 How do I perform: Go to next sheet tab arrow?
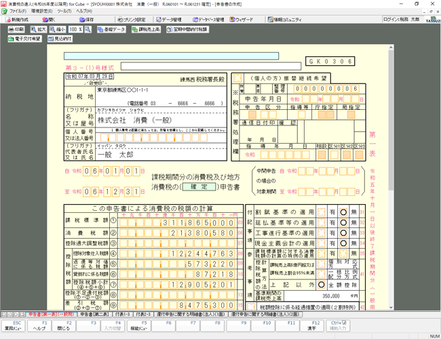16,315
